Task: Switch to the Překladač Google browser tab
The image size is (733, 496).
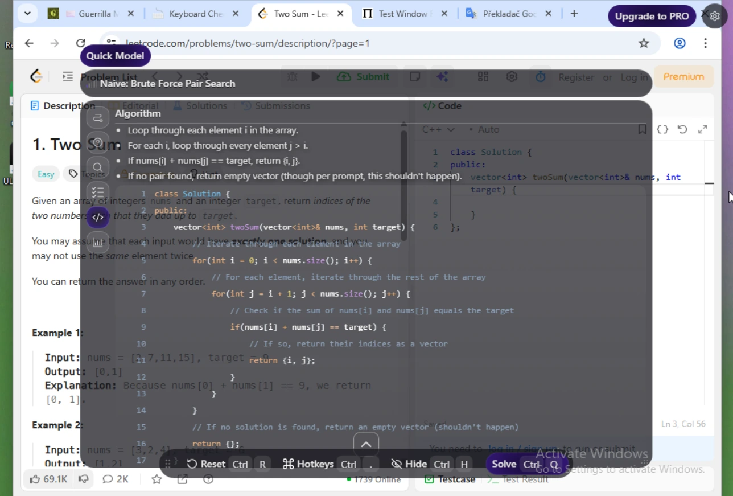Action: 508,14
